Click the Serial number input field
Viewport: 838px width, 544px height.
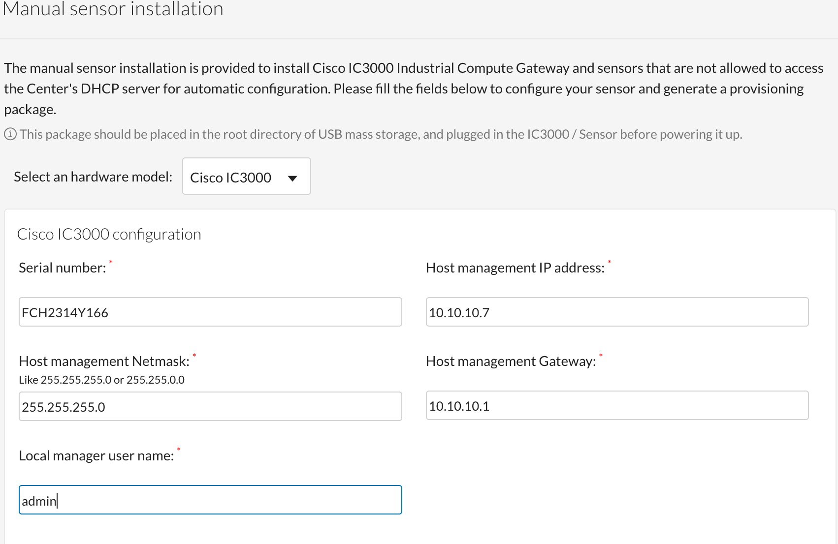click(x=210, y=312)
